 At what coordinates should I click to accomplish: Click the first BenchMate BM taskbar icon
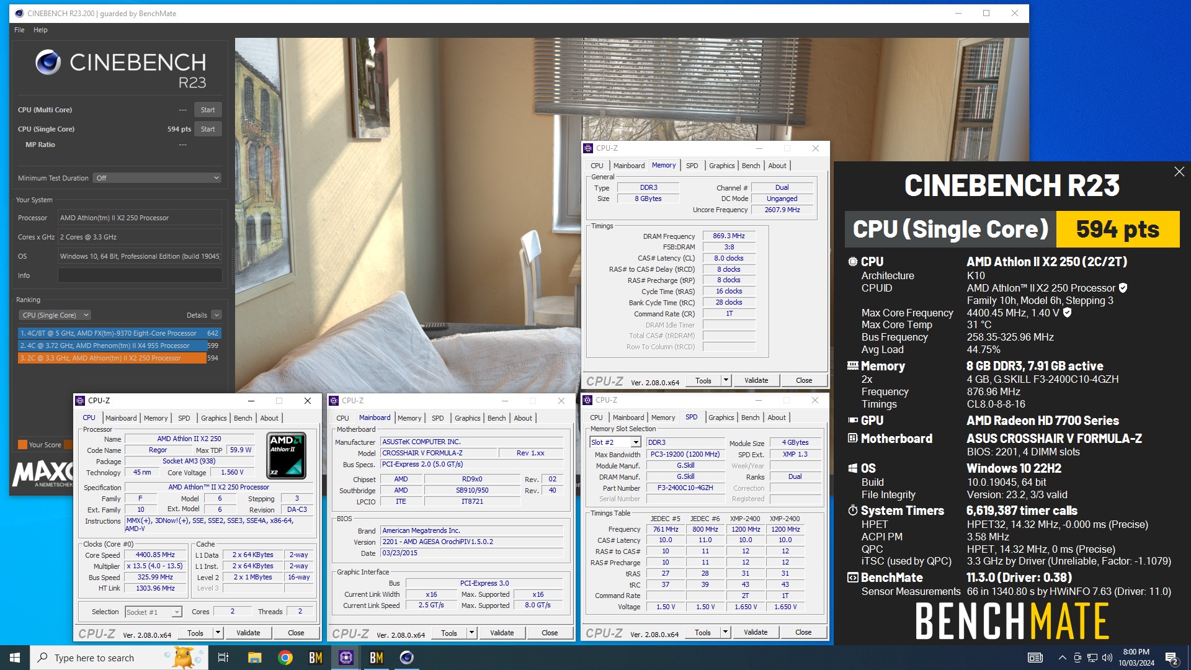[315, 658]
